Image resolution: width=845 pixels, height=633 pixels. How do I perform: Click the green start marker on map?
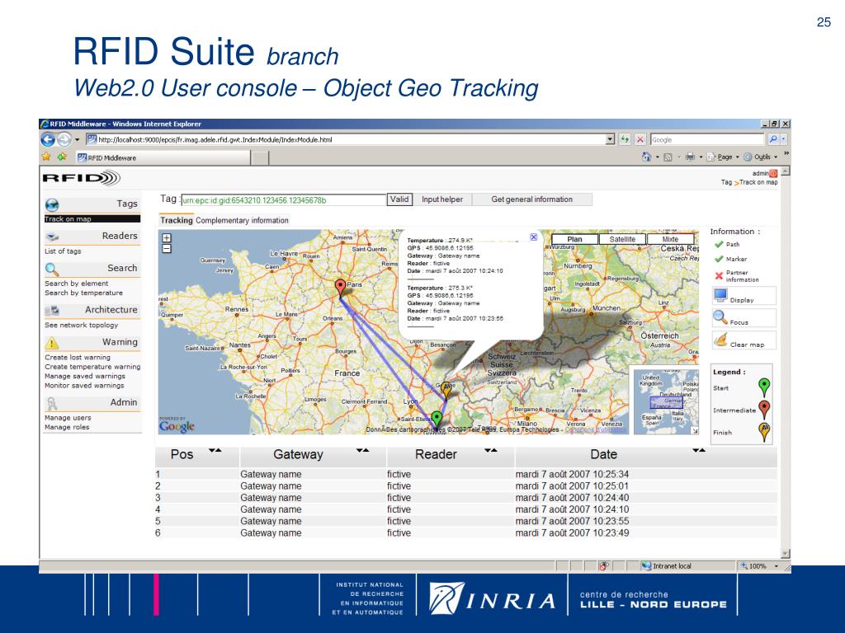tap(437, 420)
